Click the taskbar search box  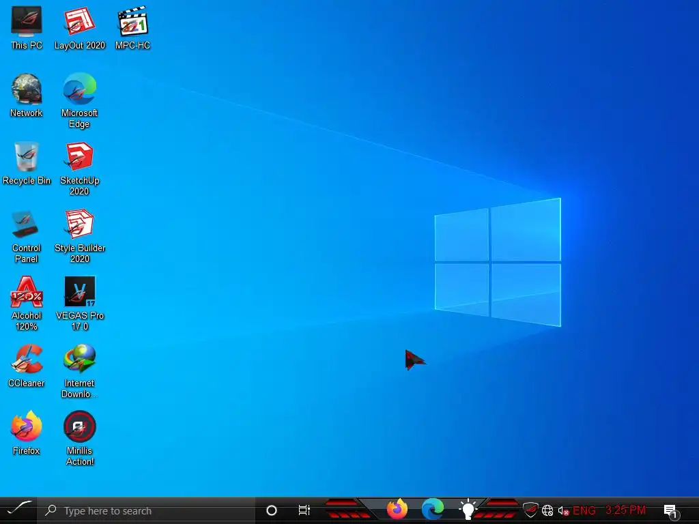(x=146, y=510)
